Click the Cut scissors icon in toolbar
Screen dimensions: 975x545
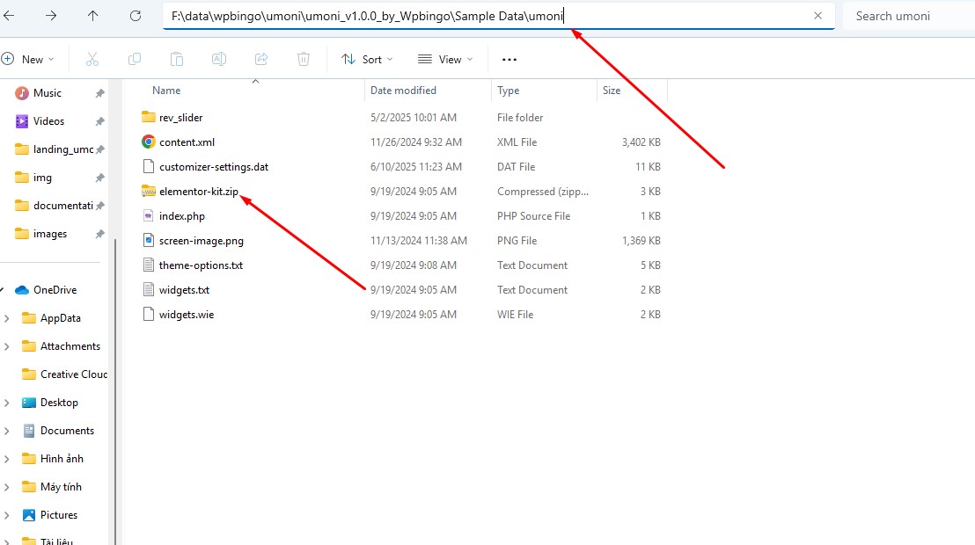pyautogui.click(x=92, y=59)
